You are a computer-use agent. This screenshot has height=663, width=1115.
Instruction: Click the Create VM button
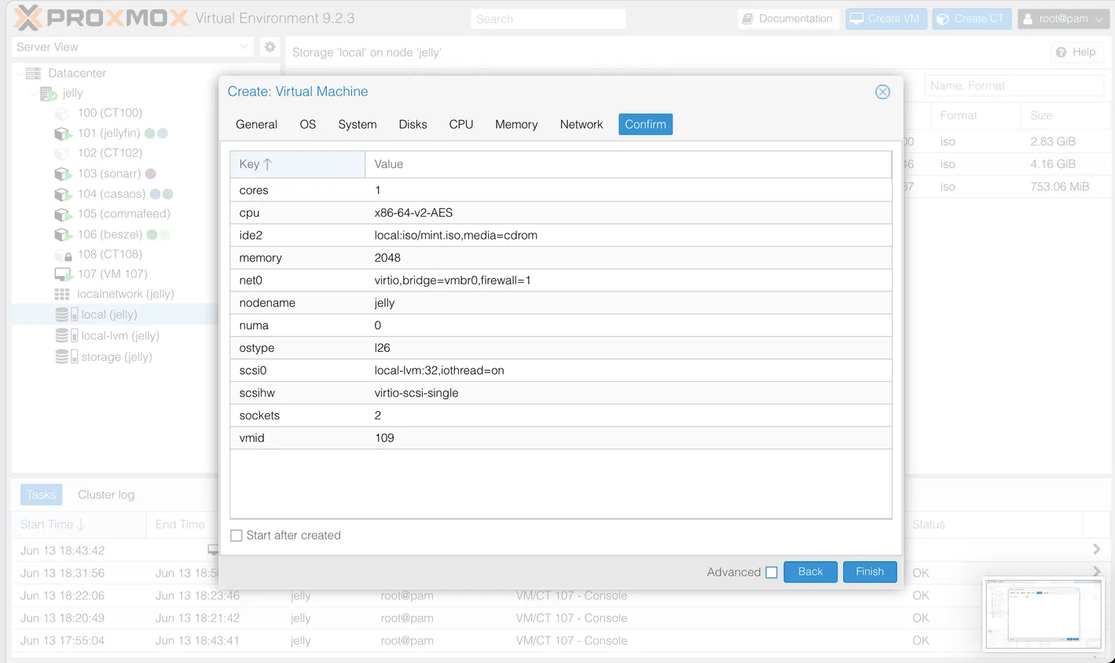coord(886,19)
